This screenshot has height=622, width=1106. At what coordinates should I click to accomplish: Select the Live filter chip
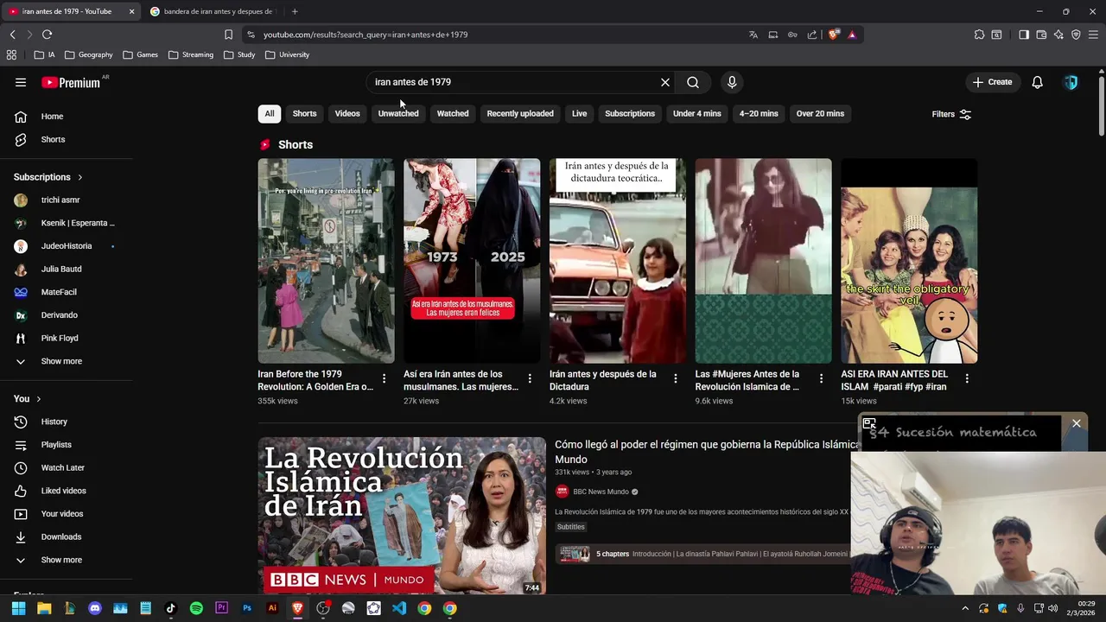tap(579, 113)
